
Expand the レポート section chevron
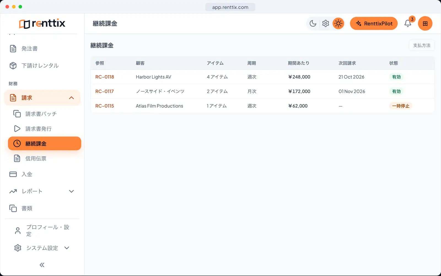point(71,191)
